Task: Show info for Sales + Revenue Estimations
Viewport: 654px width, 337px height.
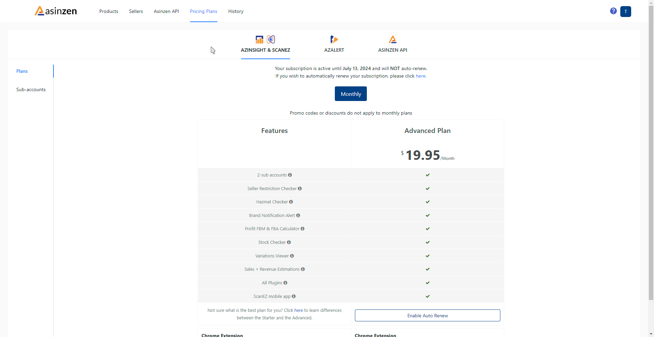Action: coord(303,269)
